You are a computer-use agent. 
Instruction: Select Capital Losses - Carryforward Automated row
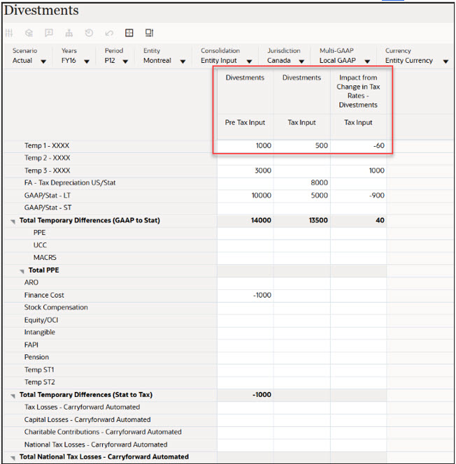[87, 419]
